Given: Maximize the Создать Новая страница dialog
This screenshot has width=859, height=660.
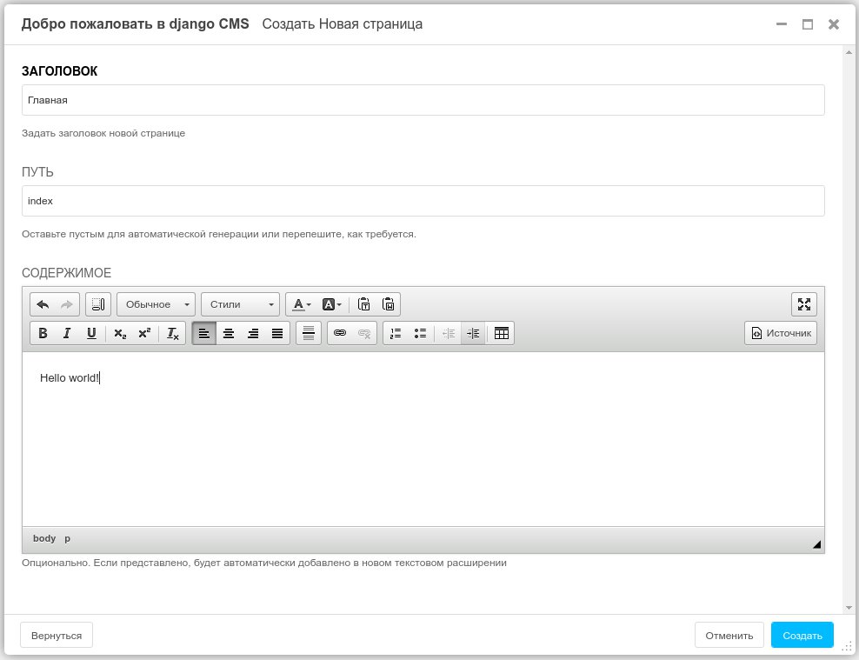Looking at the screenshot, I should 808,24.
